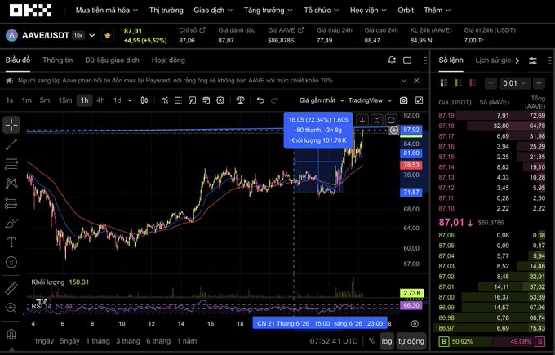Open the Tổ chức menu
Screen dimensions: 555x355
[321, 11]
